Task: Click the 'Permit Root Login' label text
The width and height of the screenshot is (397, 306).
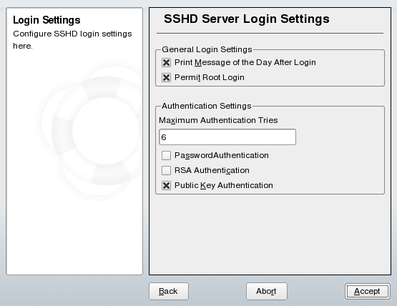Action: coord(210,77)
